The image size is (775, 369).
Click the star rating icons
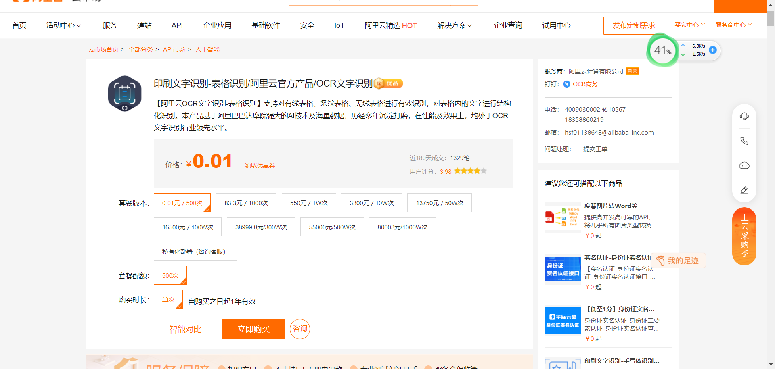click(x=470, y=171)
